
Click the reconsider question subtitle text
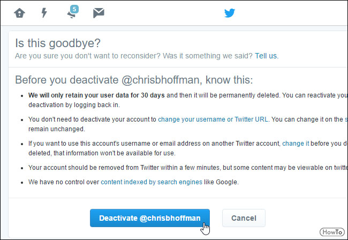tap(134, 56)
